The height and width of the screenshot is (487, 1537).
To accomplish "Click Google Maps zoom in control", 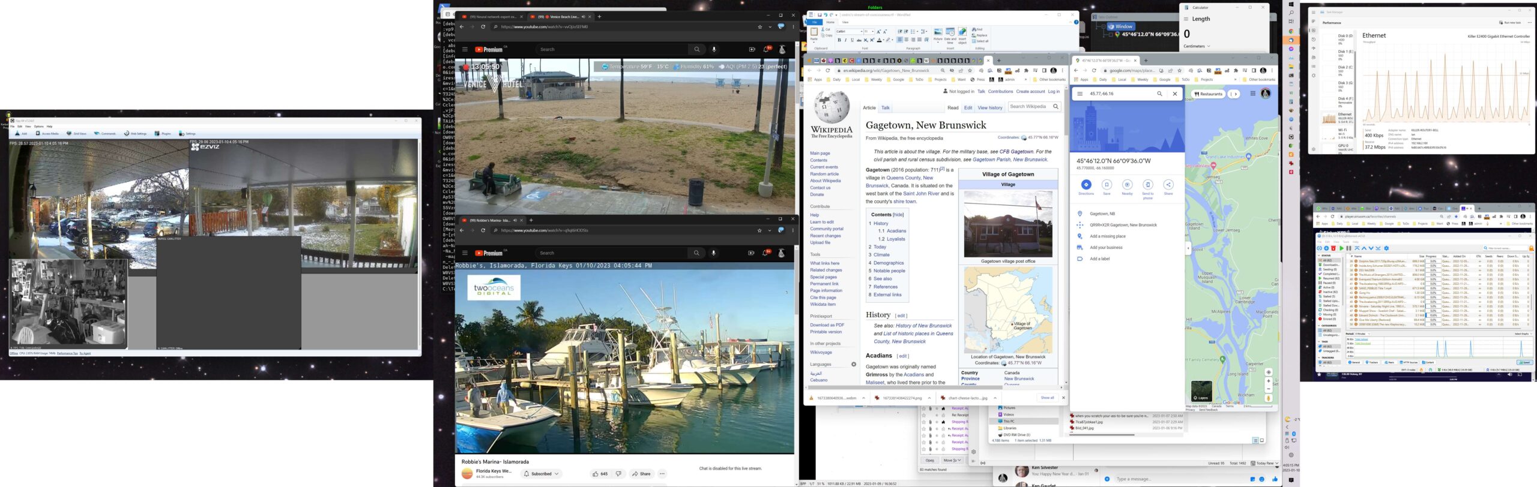I will click(x=1269, y=381).
